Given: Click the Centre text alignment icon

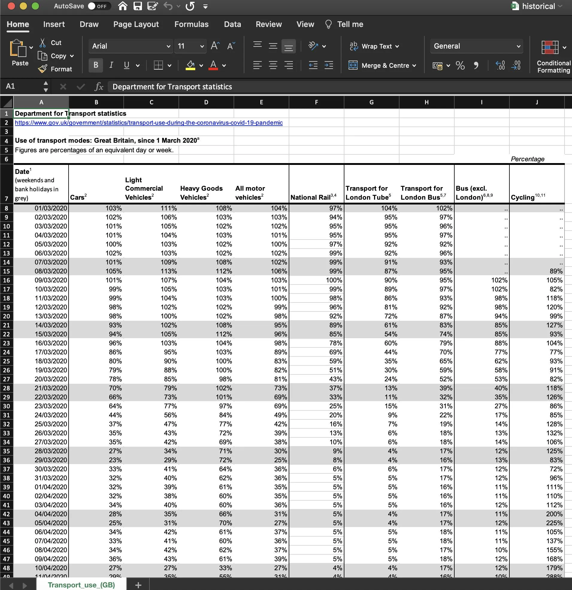Looking at the screenshot, I should coord(273,65).
